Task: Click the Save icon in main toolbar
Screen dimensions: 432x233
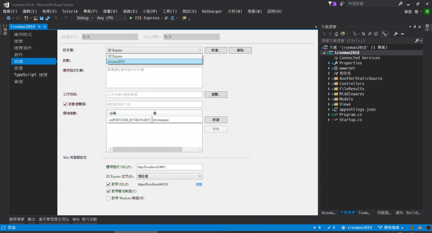Action: 42,18
